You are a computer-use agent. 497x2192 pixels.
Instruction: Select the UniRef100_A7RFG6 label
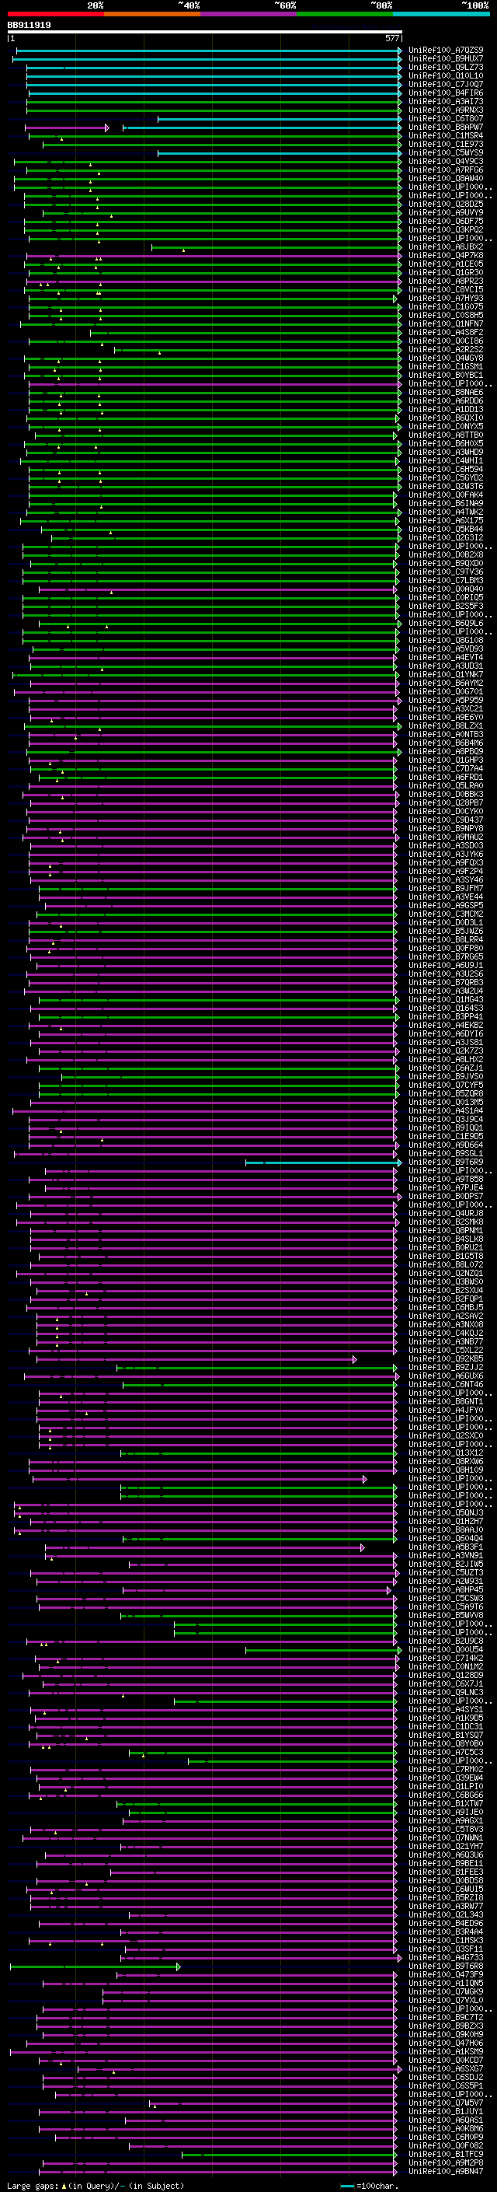446,170
